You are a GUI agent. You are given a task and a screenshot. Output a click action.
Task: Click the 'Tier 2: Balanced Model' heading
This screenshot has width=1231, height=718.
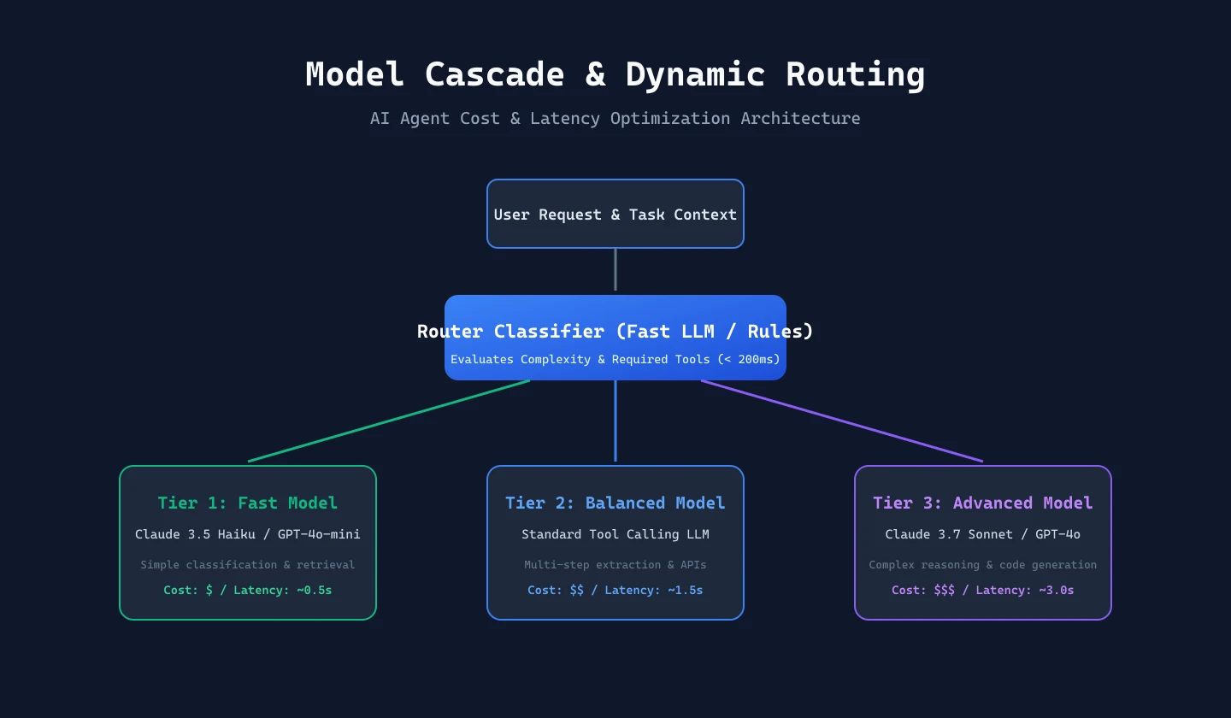click(615, 503)
